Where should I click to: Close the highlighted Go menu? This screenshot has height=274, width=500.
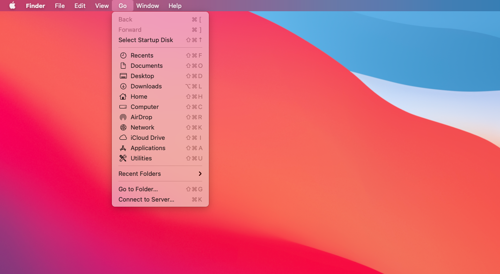tap(123, 6)
